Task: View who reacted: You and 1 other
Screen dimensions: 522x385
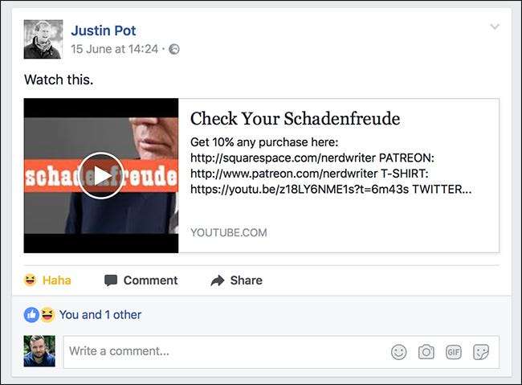Action: point(100,314)
